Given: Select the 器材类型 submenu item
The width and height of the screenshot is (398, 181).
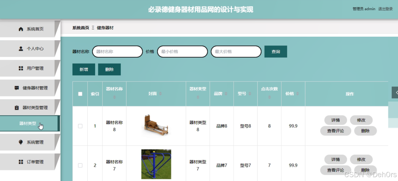Looking at the screenshot, I should coord(30,123).
